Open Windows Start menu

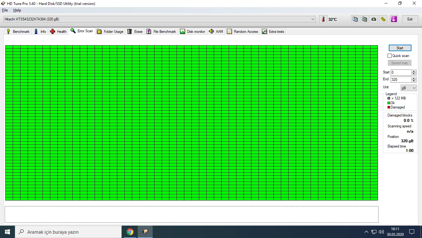click(7, 232)
